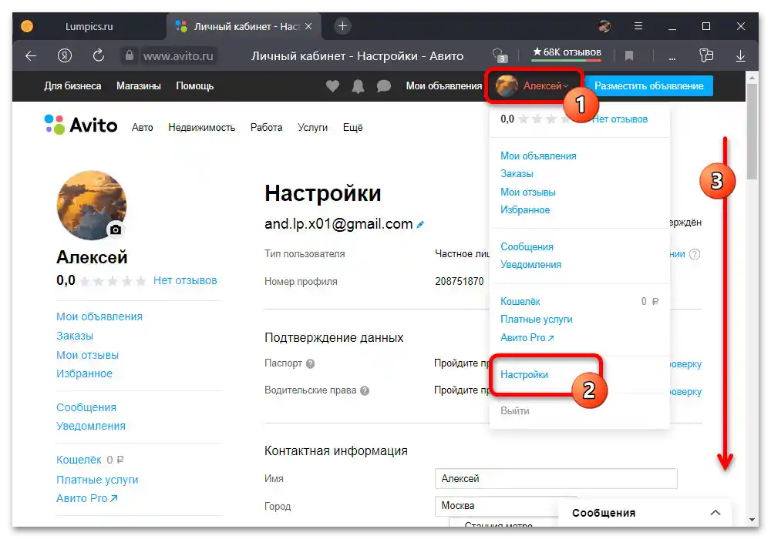Select Заказы in the dropdown menu
Screen dimensions: 771x539
coord(517,174)
